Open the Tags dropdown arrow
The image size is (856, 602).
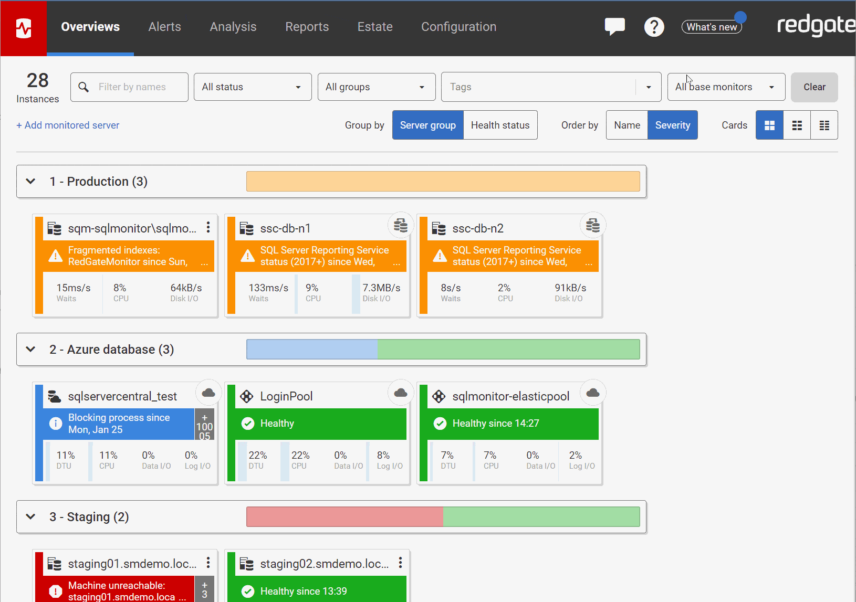(x=649, y=87)
